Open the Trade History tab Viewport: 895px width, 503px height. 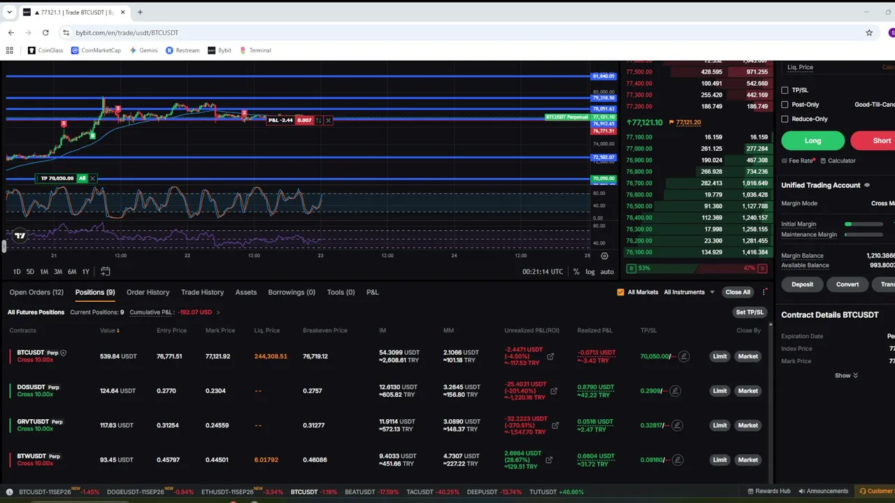pos(202,292)
